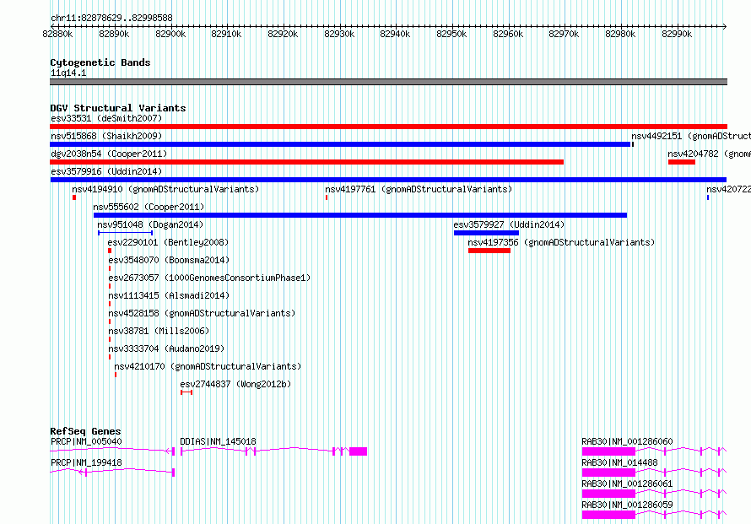Image resolution: width=751 pixels, height=524 pixels.
Task: Open nsv951048 (Dogan2014) variant label
Action: tap(150, 224)
